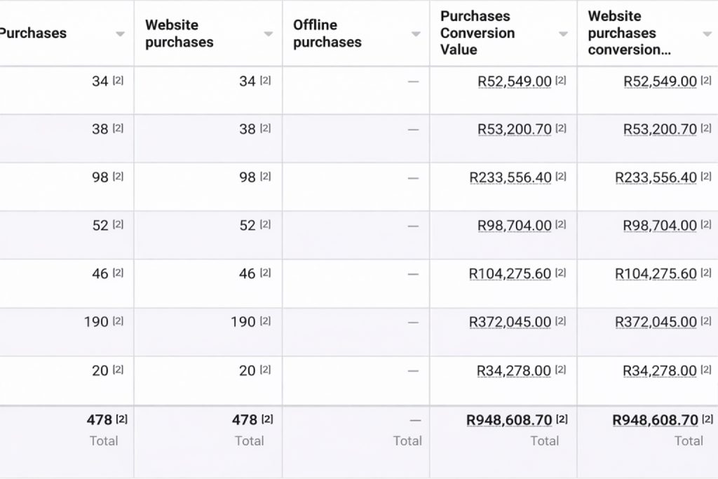Screen dimensions: 718x479
Task: Open the Purchases column dropdown arrow
Action: (120, 34)
